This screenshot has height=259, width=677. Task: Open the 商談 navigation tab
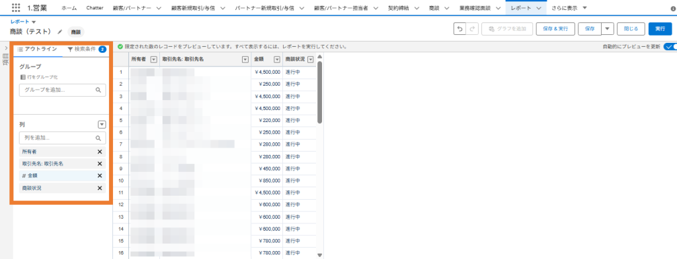point(434,8)
